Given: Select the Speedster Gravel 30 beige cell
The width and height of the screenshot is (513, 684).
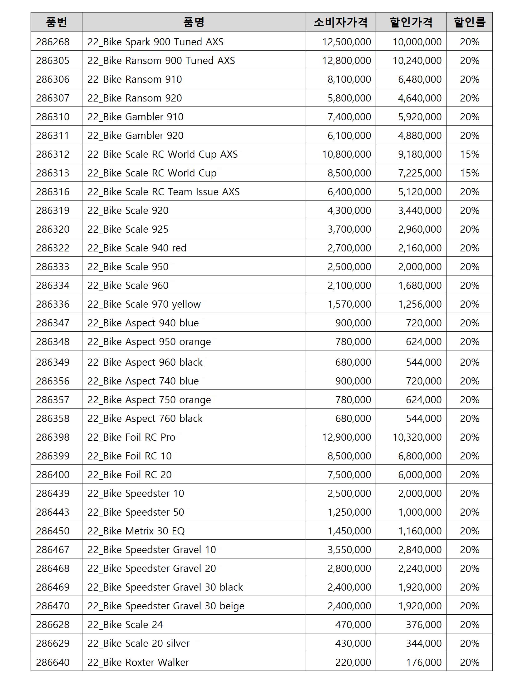Looking at the screenshot, I should [x=166, y=606].
